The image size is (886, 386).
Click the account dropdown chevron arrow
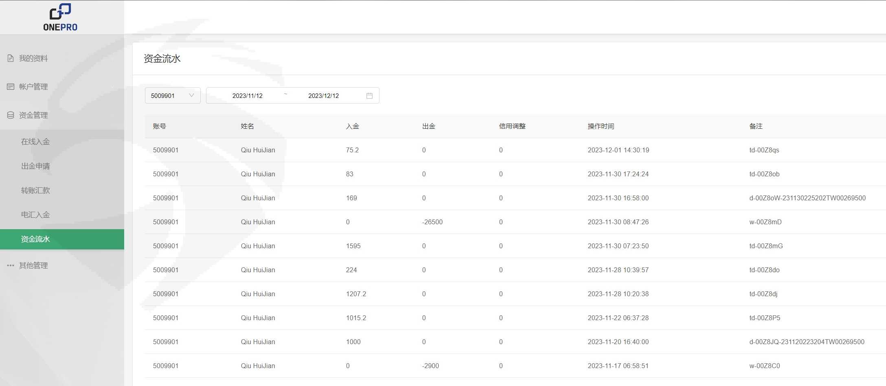191,96
